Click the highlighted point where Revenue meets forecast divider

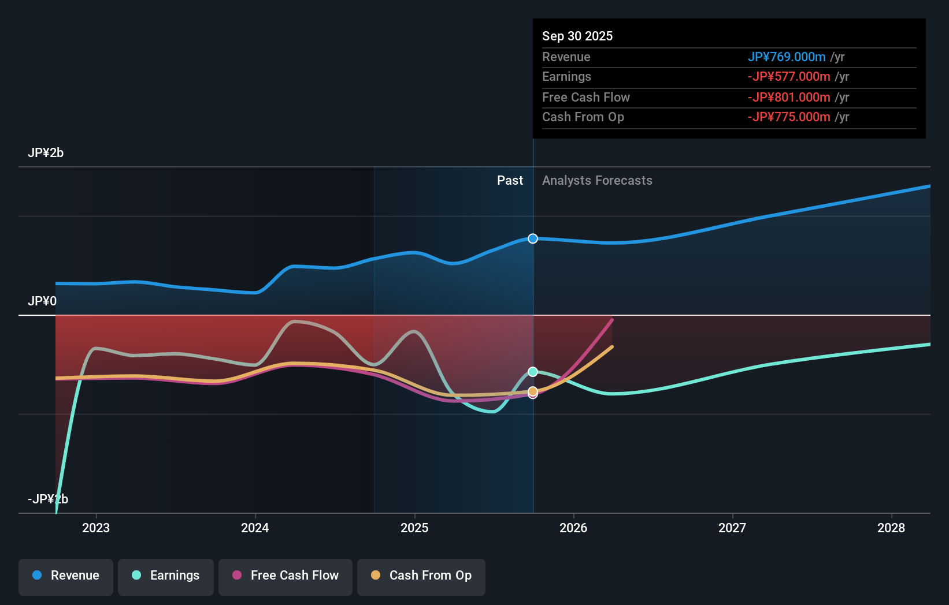point(532,238)
